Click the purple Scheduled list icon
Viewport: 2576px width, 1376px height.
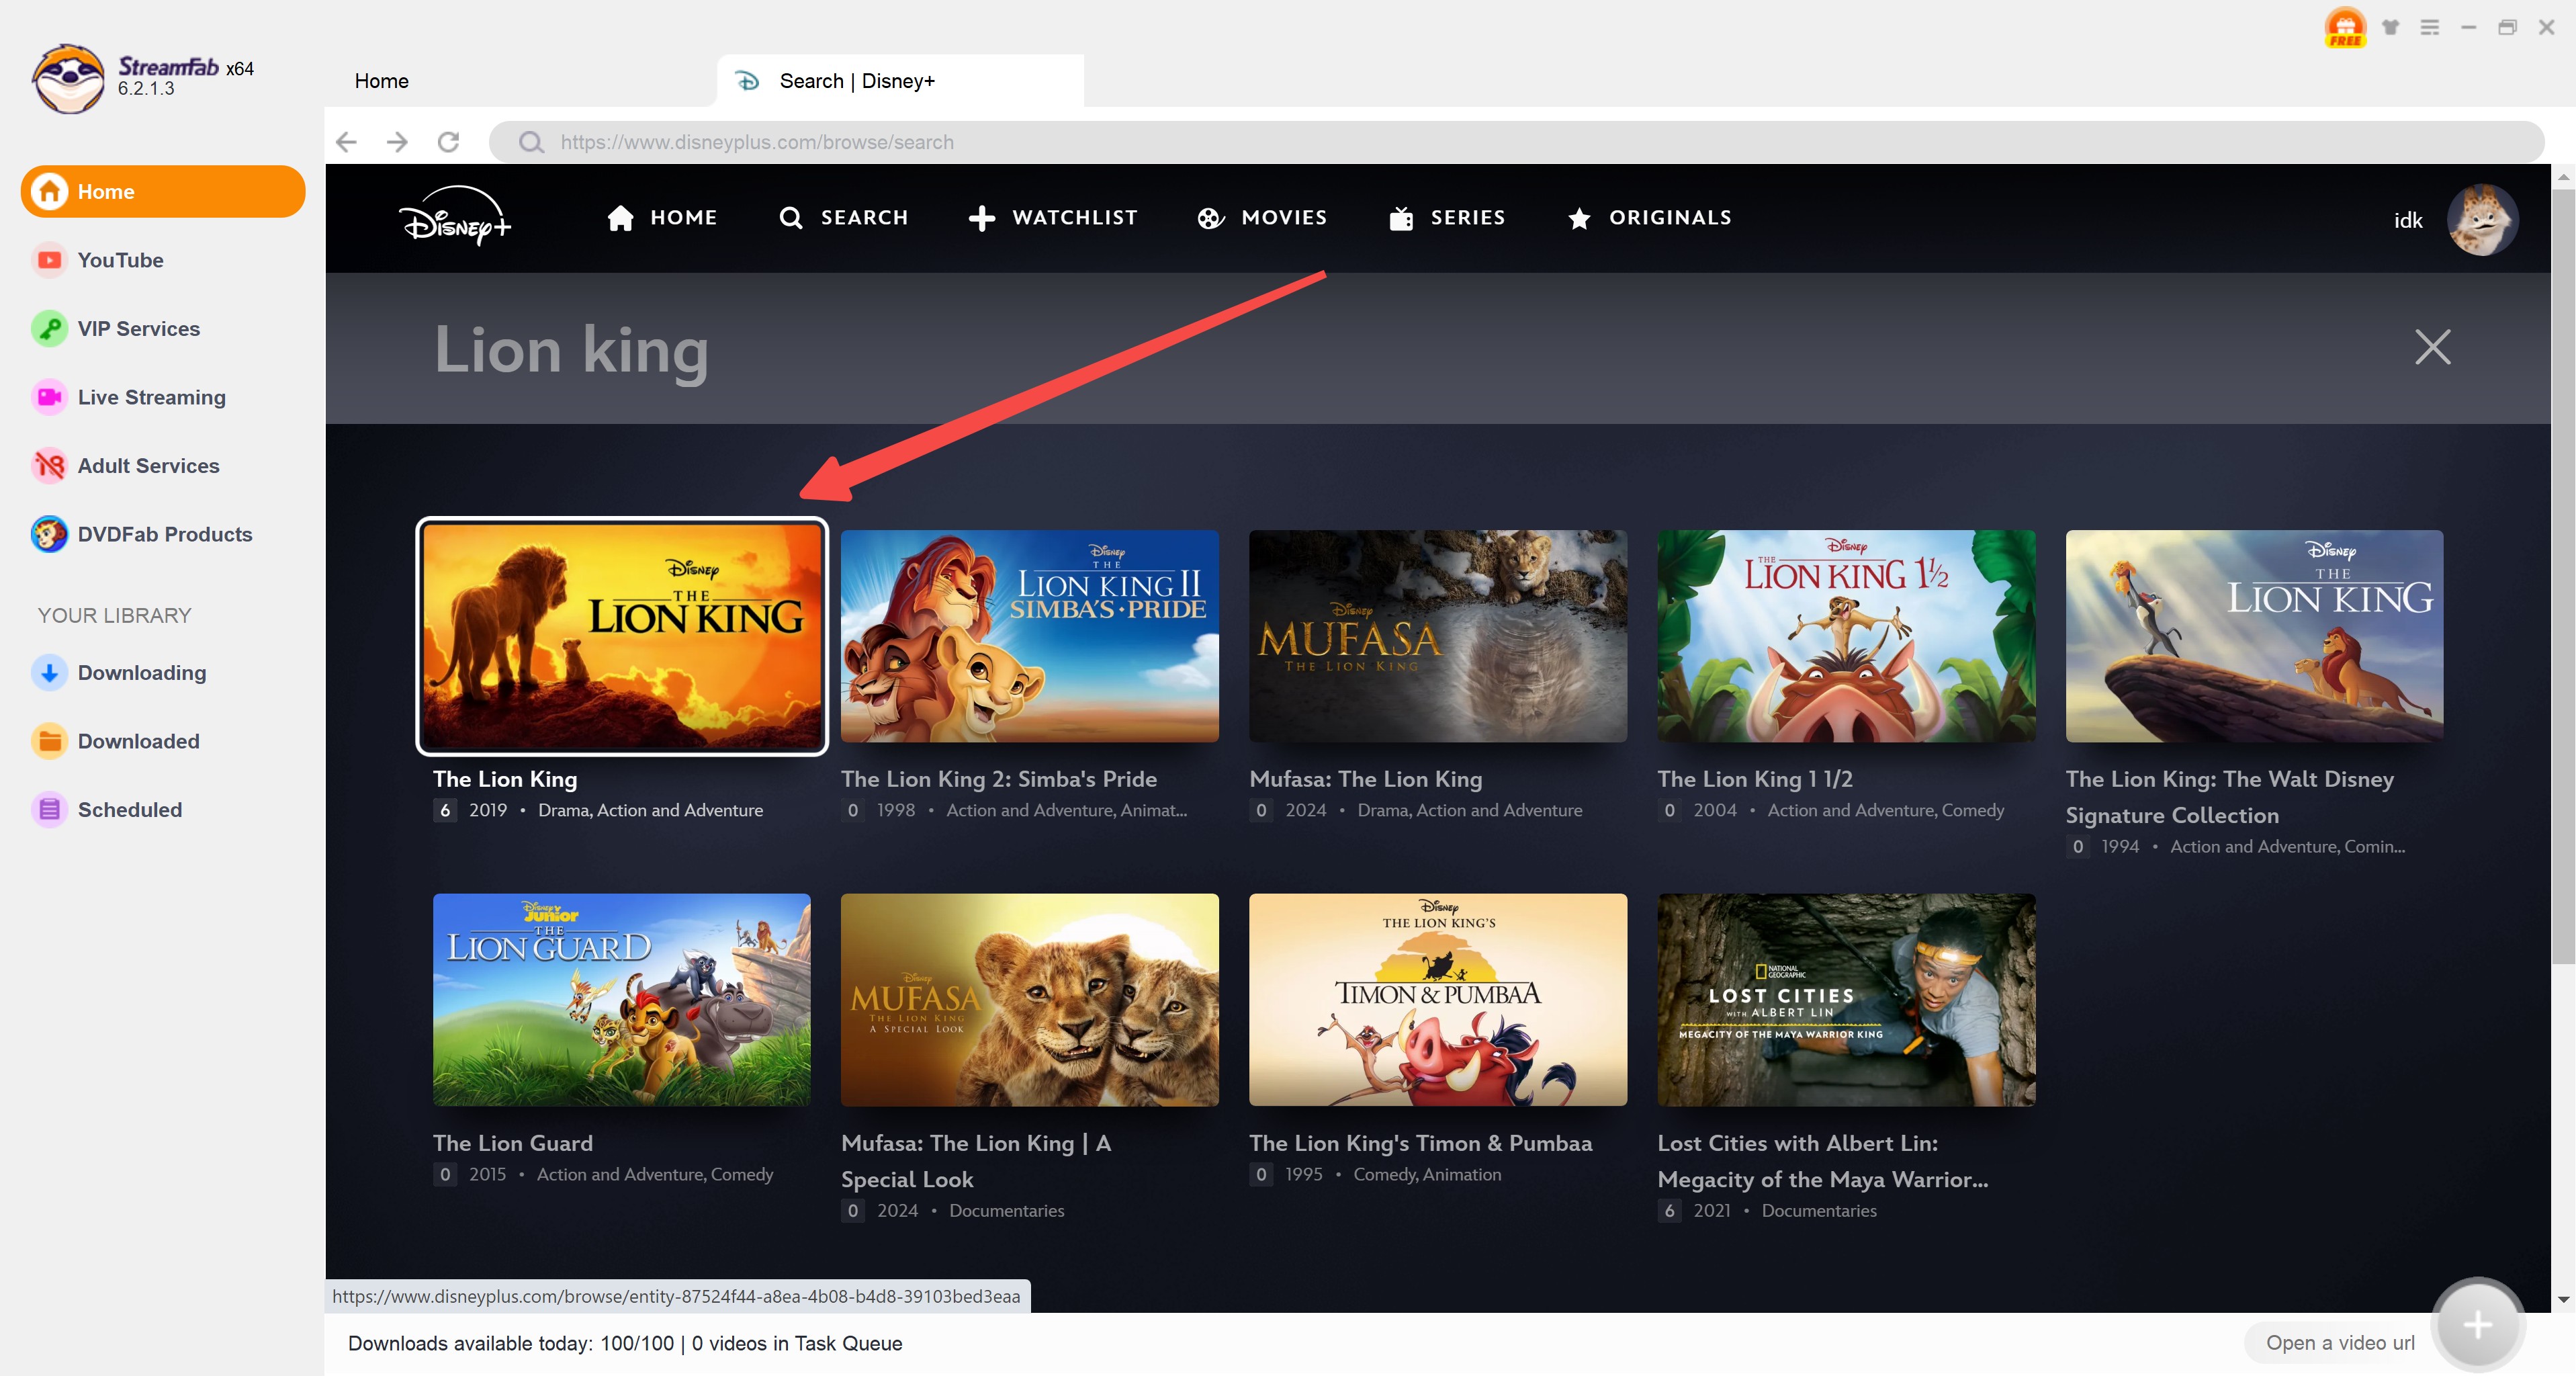coord(49,809)
